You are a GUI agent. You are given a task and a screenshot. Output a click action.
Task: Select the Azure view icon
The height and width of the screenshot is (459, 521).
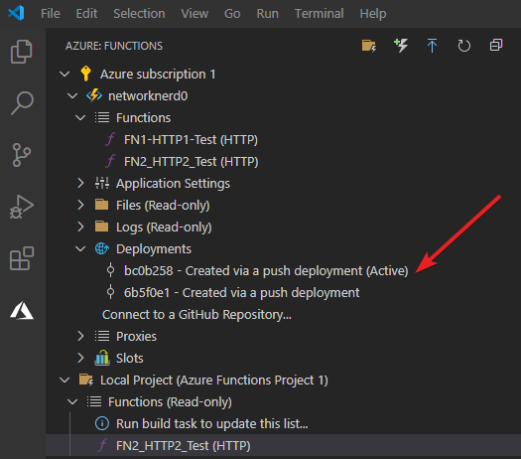(x=22, y=310)
